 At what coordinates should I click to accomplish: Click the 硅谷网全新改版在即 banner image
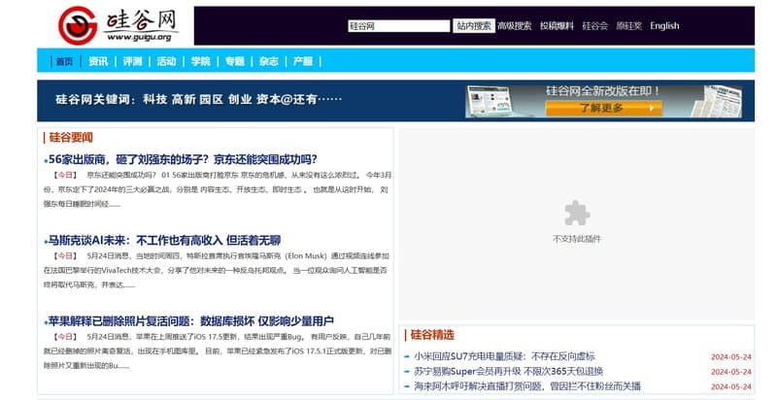(x=604, y=101)
